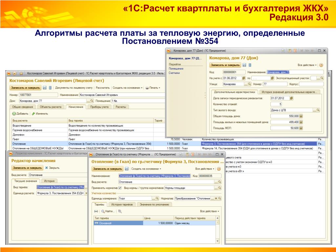Open help question mark in the Комарова дом window
Screen dimensions: 336x252
coord(321,65)
